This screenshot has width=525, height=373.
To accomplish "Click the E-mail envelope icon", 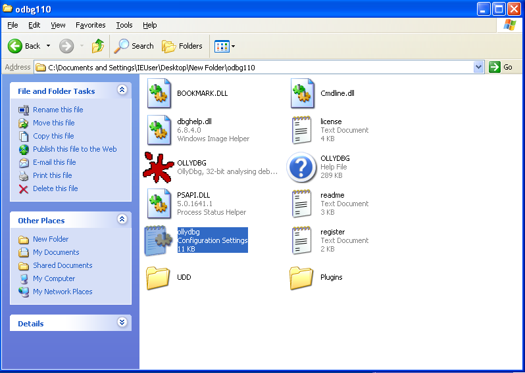I will (x=24, y=162).
